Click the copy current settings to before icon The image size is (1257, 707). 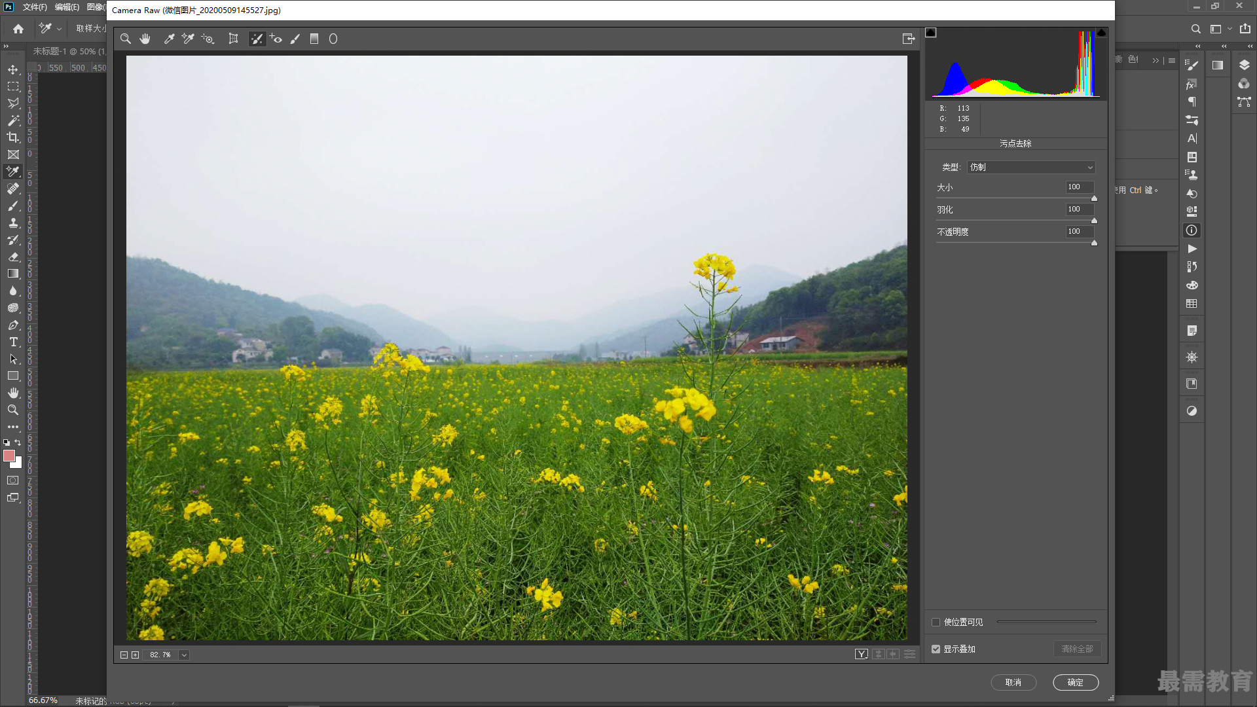[x=893, y=655]
